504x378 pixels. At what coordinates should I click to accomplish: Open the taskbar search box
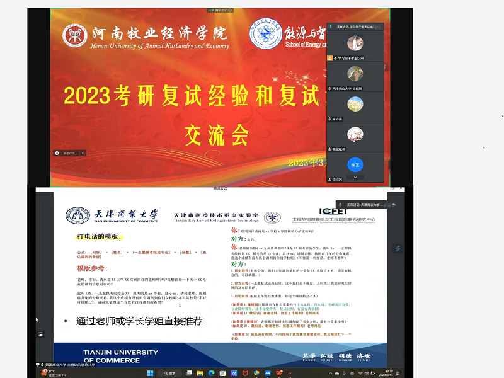(170, 373)
